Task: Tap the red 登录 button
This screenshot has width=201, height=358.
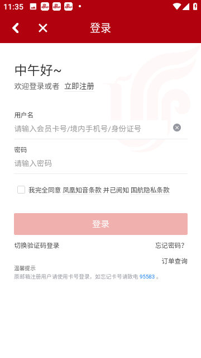Action: click(100, 224)
